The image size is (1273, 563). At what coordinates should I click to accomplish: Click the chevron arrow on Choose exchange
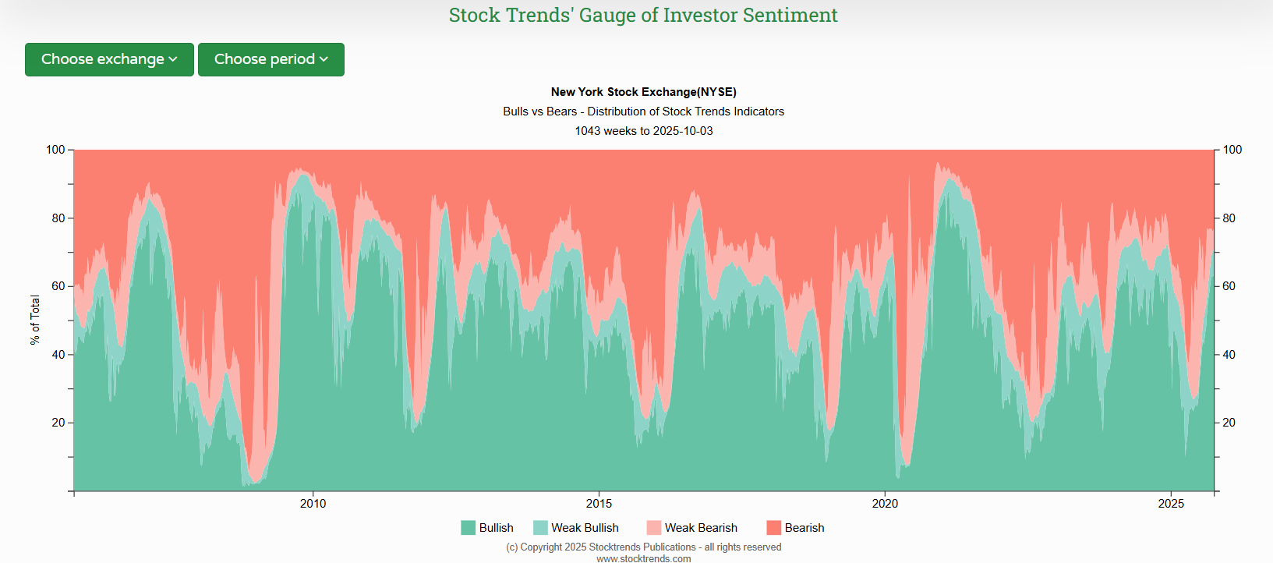173,59
